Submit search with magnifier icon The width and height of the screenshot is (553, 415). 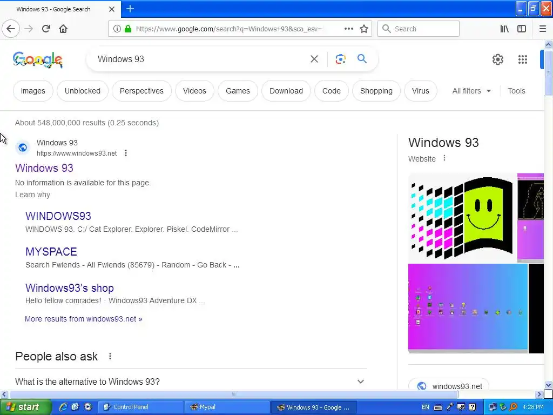click(x=362, y=58)
